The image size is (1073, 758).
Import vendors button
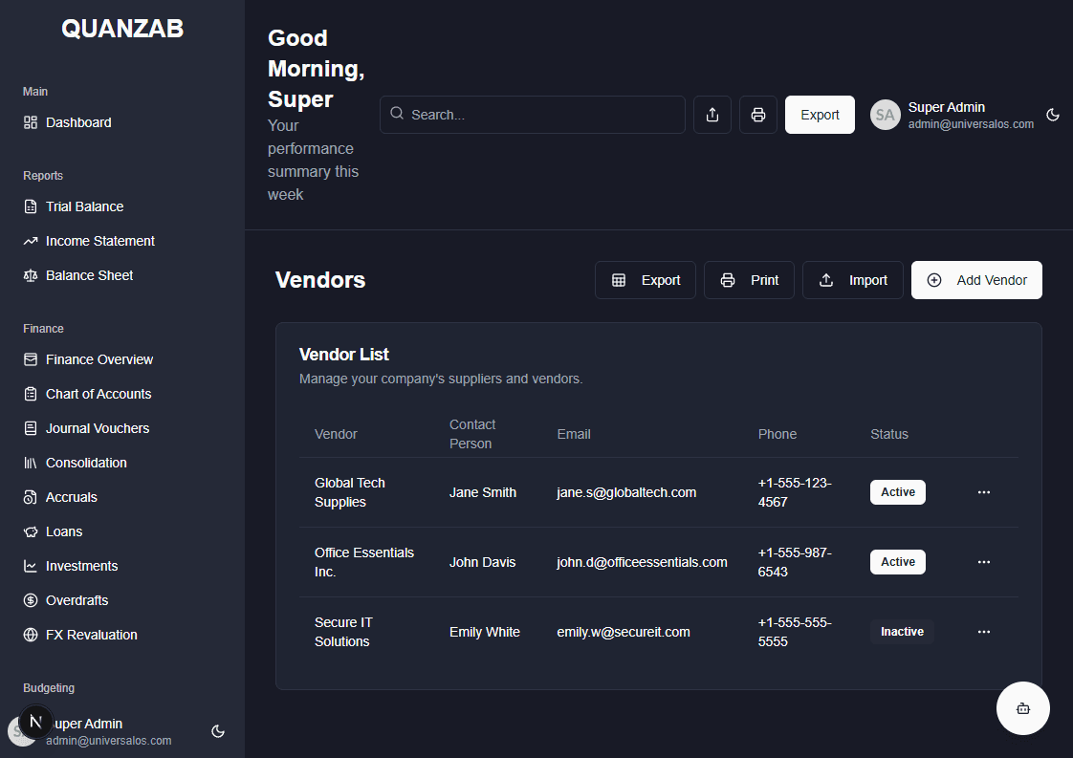click(x=853, y=280)
